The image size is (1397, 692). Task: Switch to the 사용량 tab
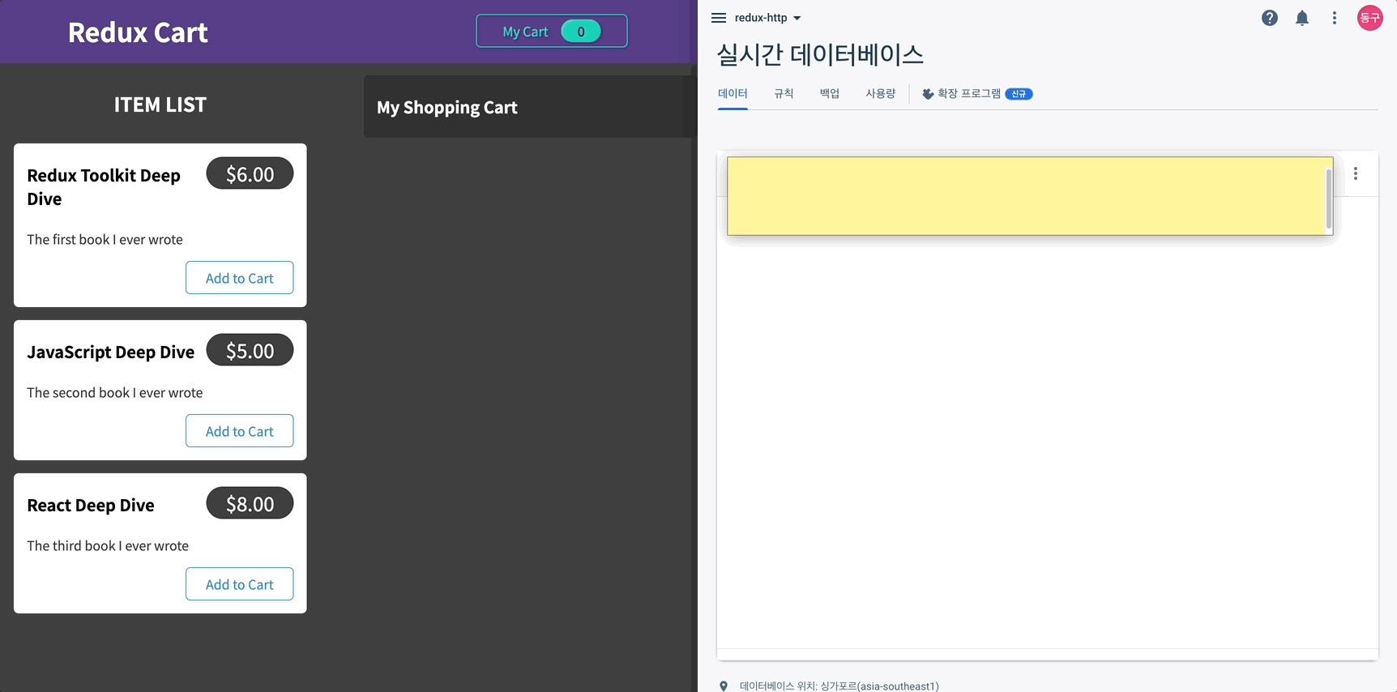[881, 94]
